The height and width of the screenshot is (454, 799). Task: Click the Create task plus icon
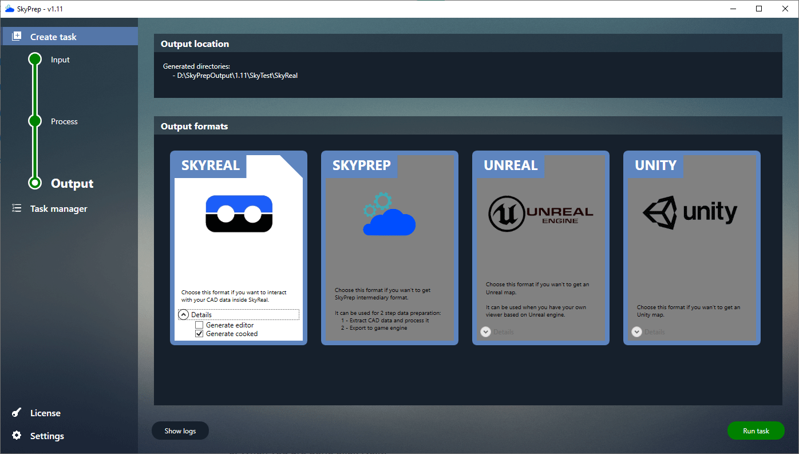[17, 36]
